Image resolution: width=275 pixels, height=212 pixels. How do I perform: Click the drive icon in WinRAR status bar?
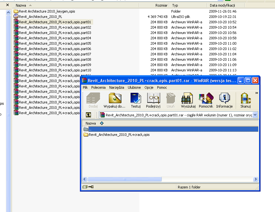click(x=85, y=187)
